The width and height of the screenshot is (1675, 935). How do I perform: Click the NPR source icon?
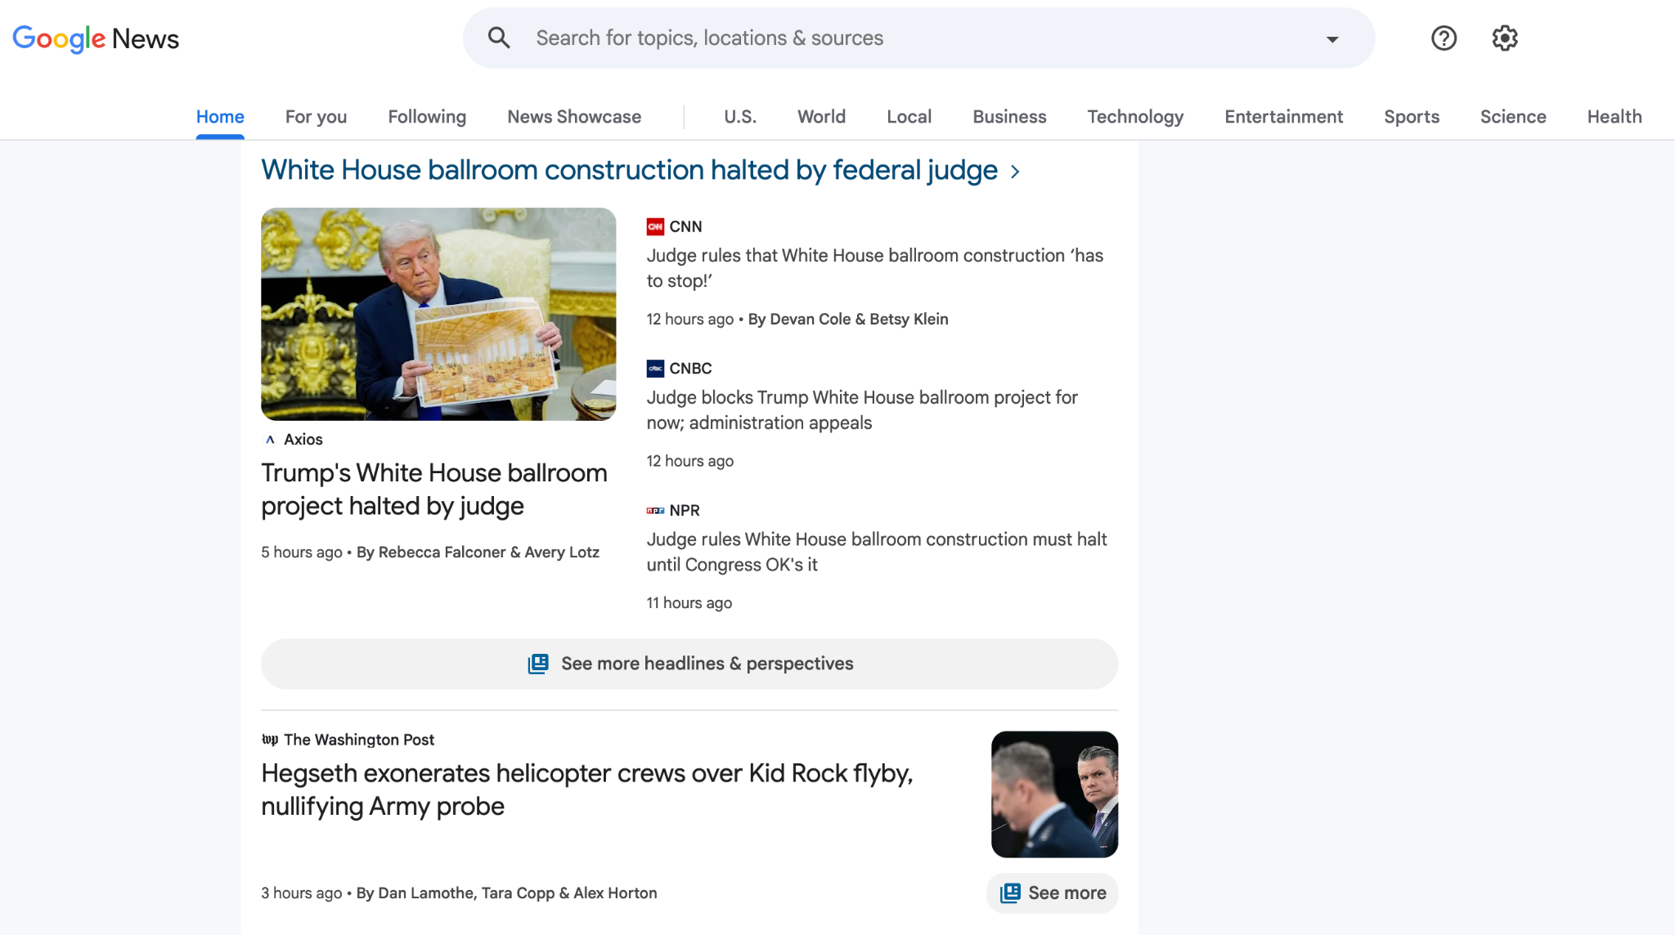tap(654, 510)
